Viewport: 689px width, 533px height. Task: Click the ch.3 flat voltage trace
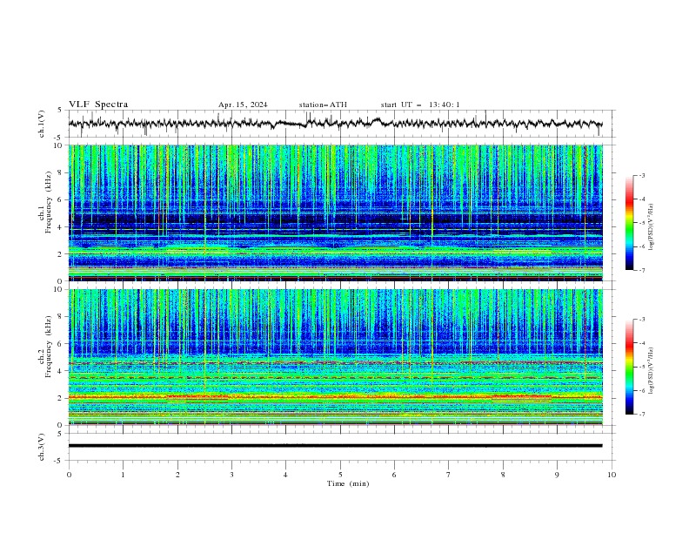pyautogui.click(x=335, y=446)
